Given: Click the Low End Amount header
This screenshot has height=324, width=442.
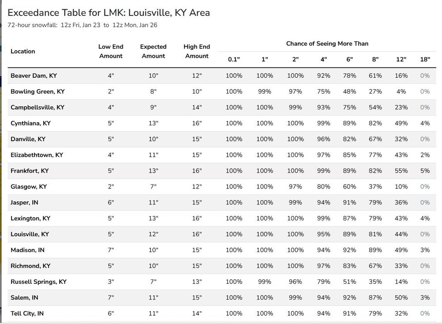Looking at the screenshot, I should 111,51.
